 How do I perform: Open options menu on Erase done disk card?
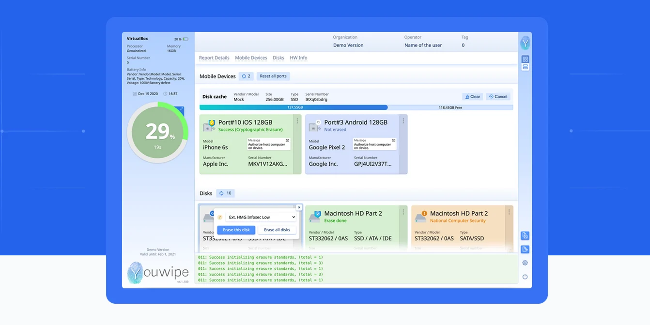pos(403,212)
